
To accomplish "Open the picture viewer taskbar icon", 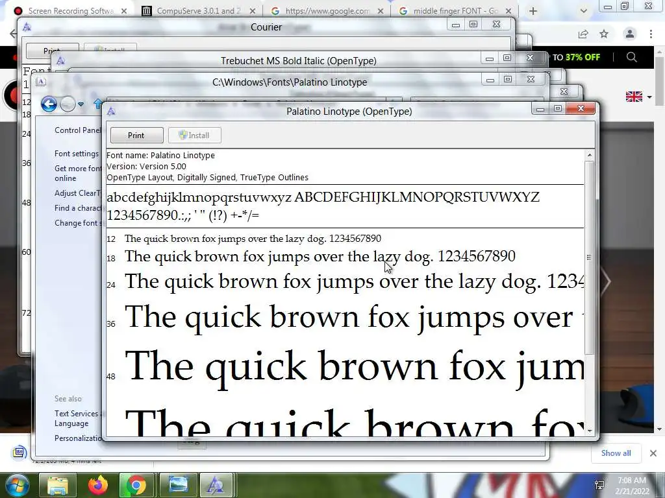I will (x=178, y=485).
